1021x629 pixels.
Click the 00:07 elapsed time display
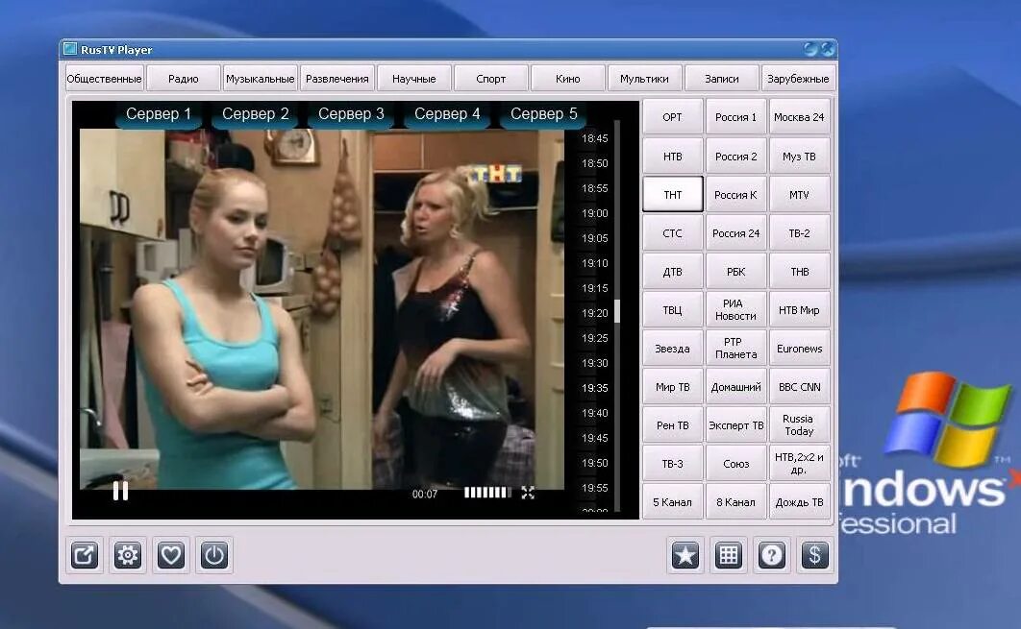pyautogui.click(x=425, y=494)
